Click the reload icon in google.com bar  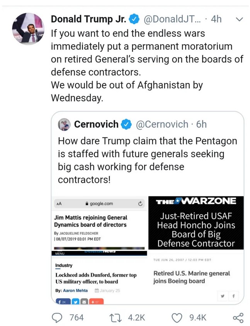(140, 203)
